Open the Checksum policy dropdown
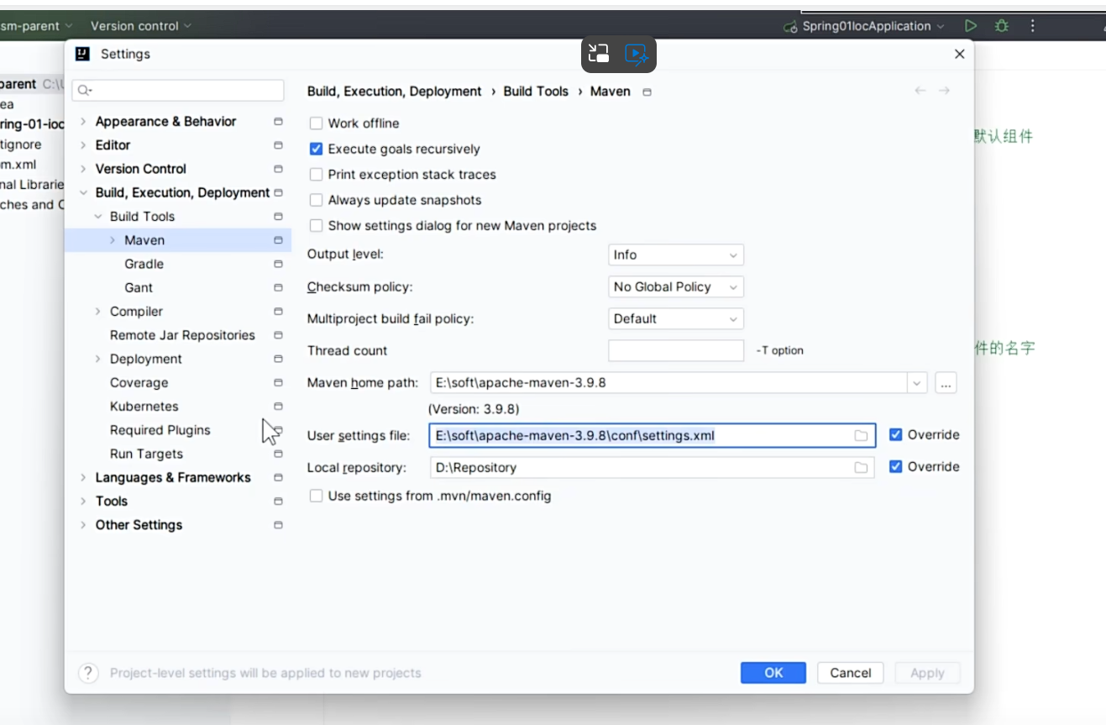 coord(675,286)
